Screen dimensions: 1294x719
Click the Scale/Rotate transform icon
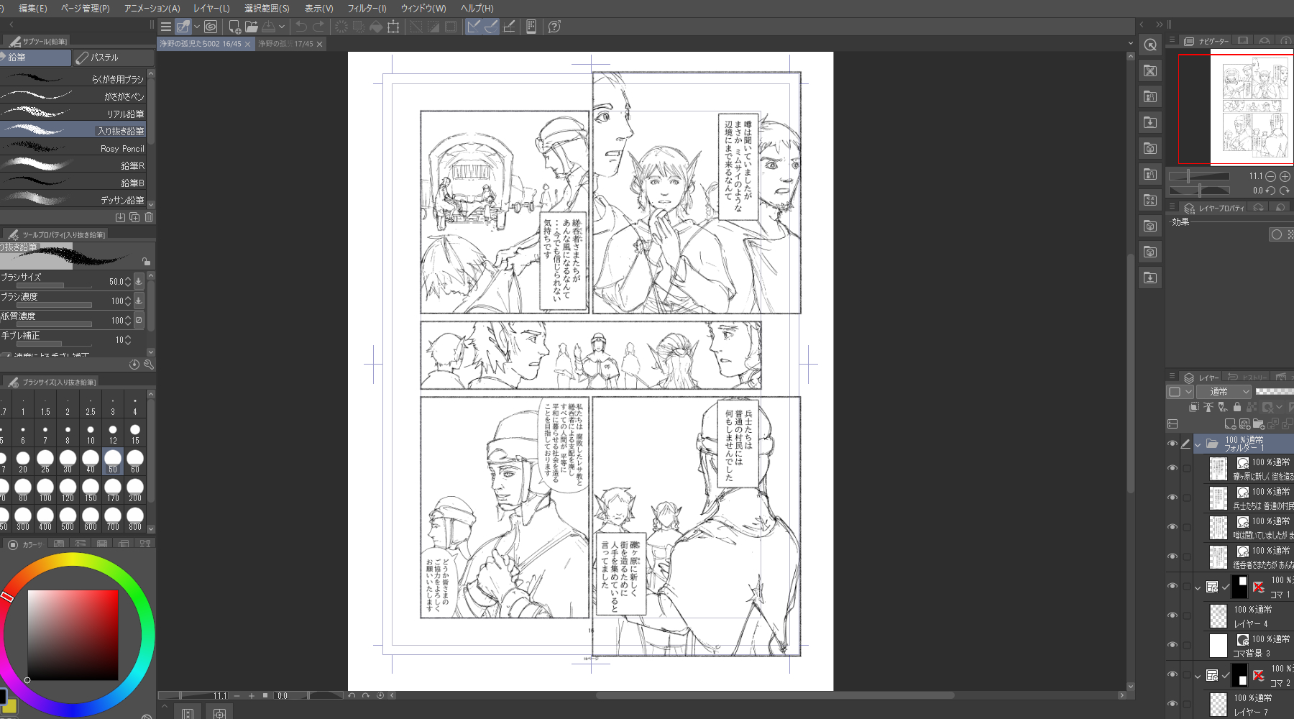point(393,27)
